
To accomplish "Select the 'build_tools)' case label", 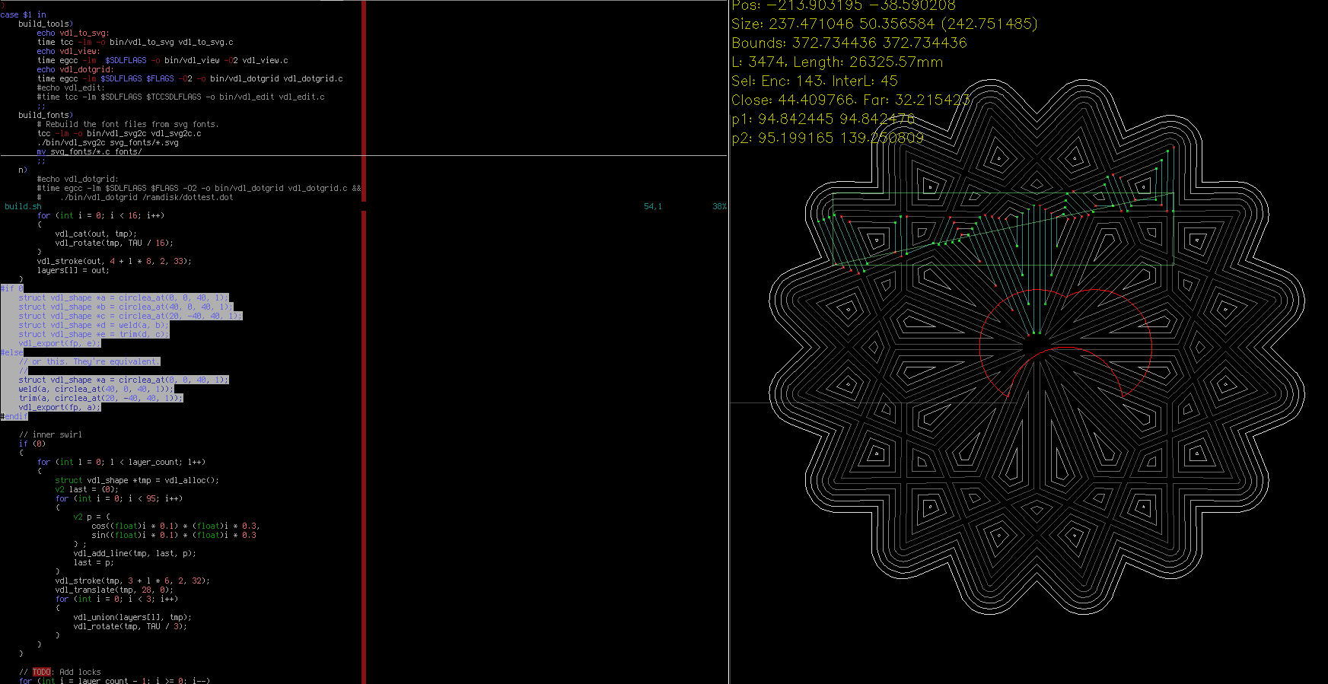I will (x=46, y=24).
